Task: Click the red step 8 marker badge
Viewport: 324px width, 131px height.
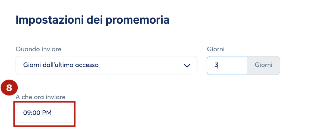Action: point(9,88)
